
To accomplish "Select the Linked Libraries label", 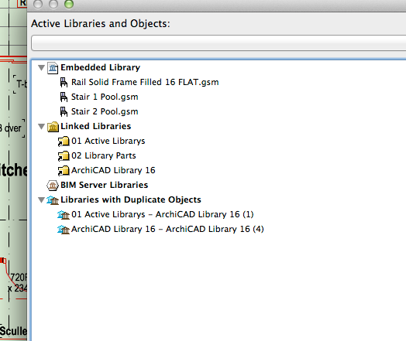I will [x=96, y=126].
